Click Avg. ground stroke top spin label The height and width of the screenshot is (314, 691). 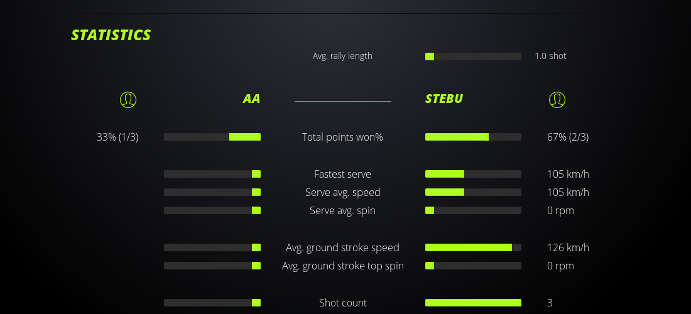pos(342,266)
